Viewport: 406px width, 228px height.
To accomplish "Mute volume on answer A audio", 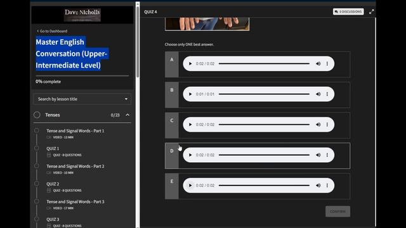I will tap(318, 63).
